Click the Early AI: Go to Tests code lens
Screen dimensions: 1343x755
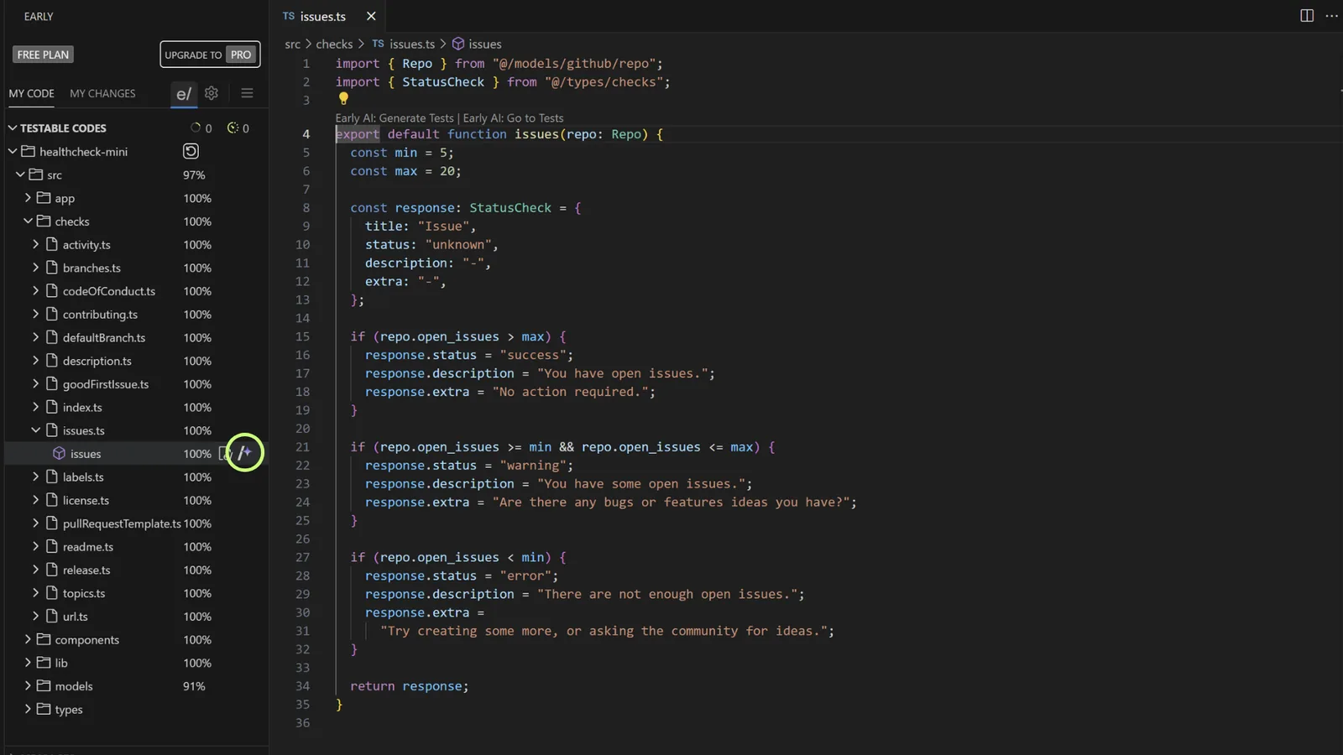click(x=513, y=118)
